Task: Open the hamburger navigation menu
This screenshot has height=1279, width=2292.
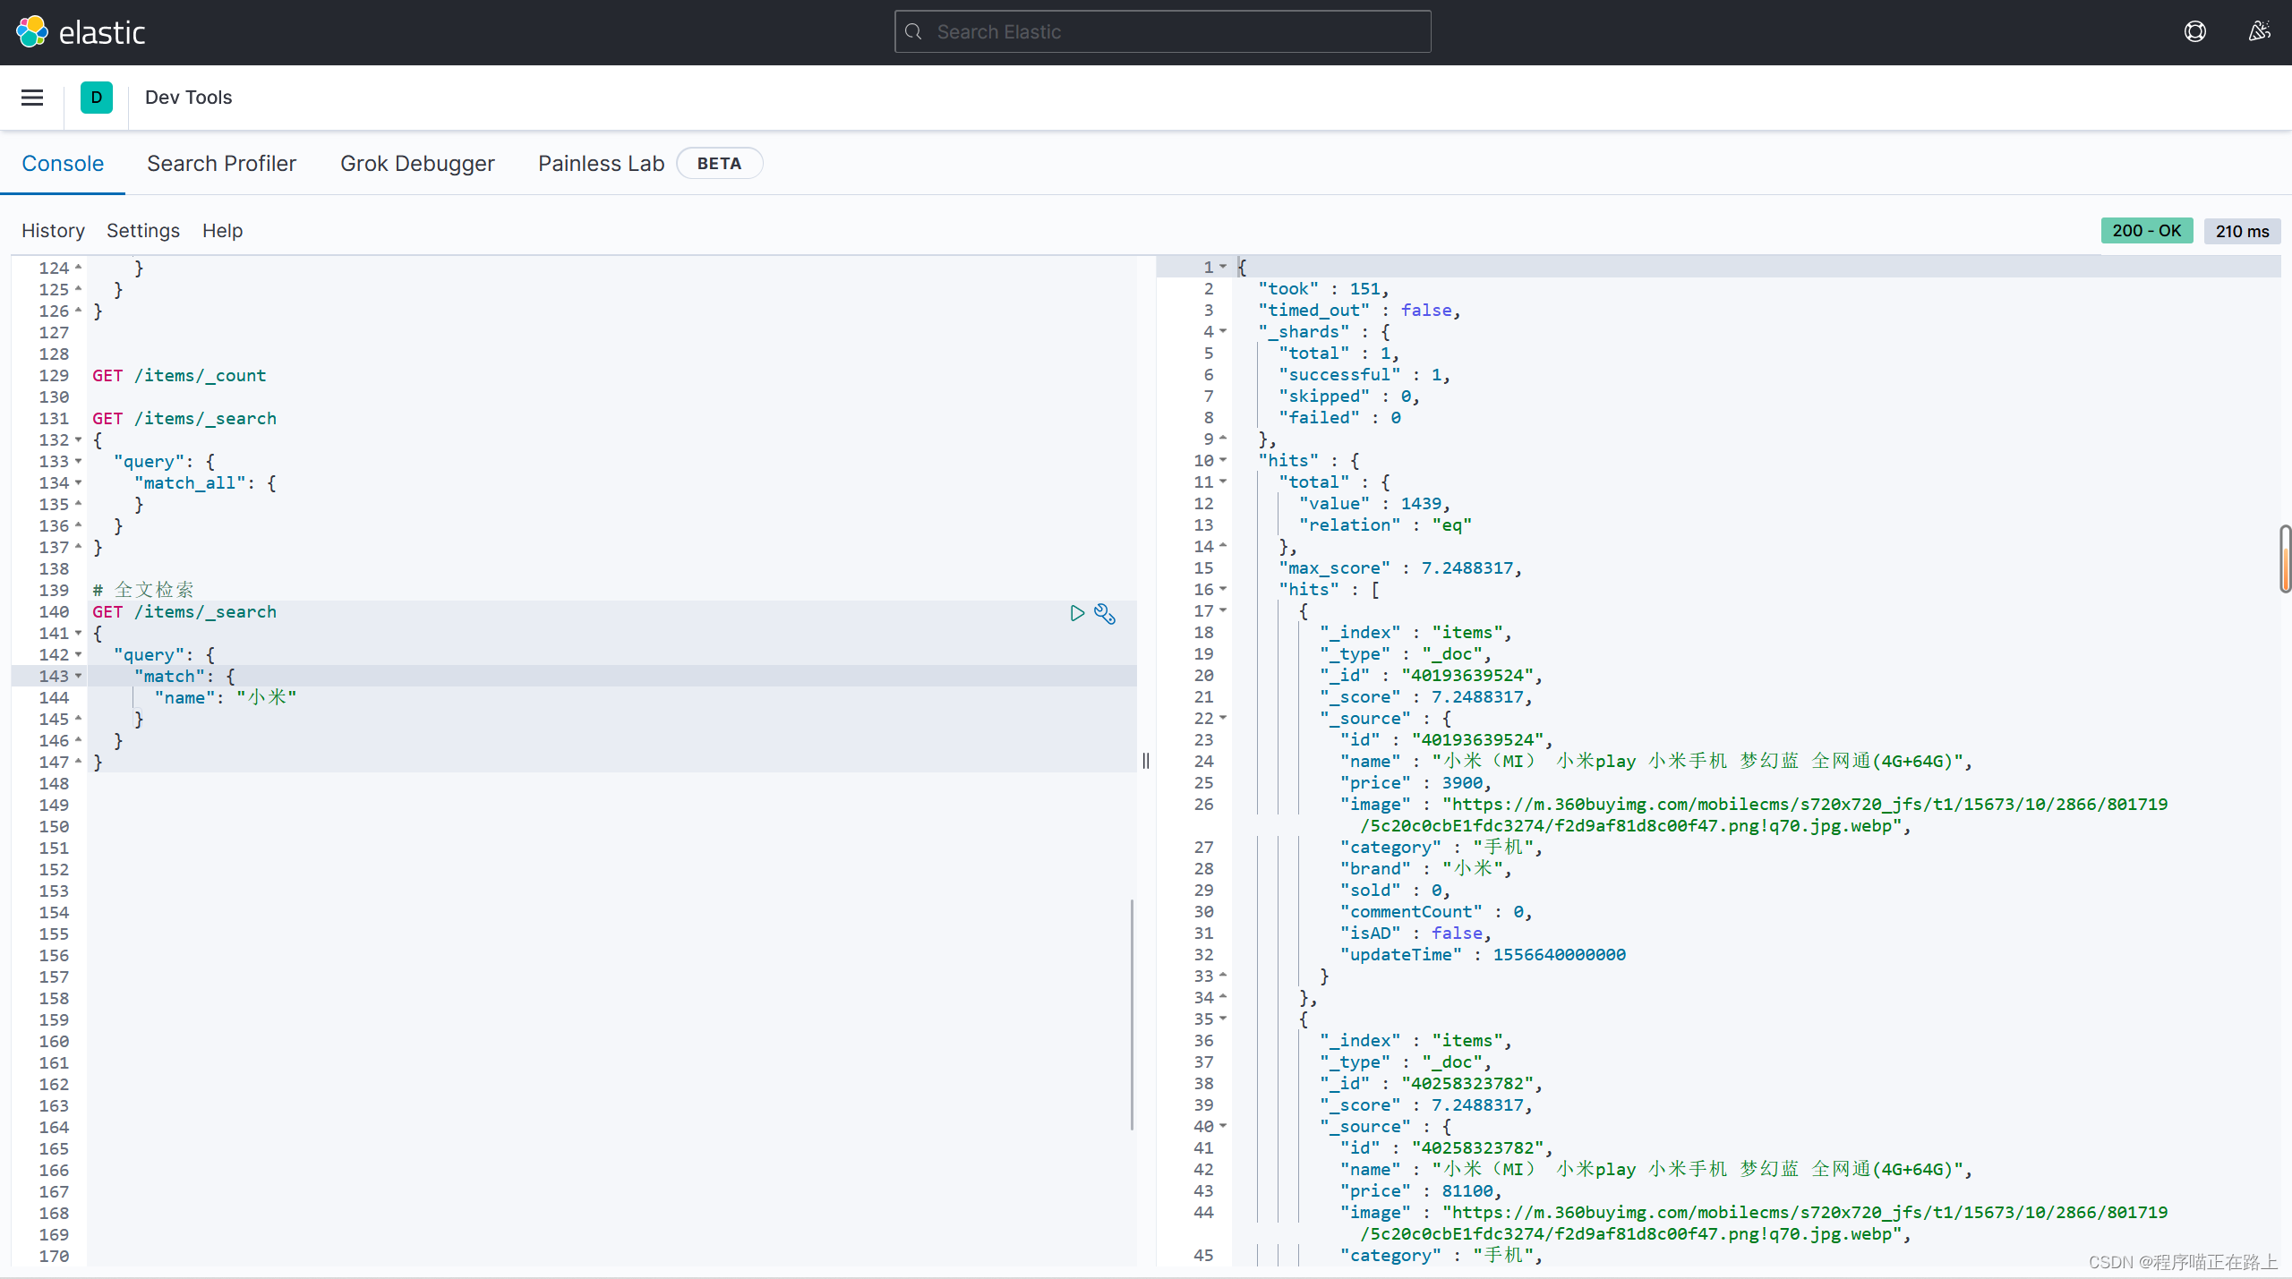Action: tap(32, 98)
